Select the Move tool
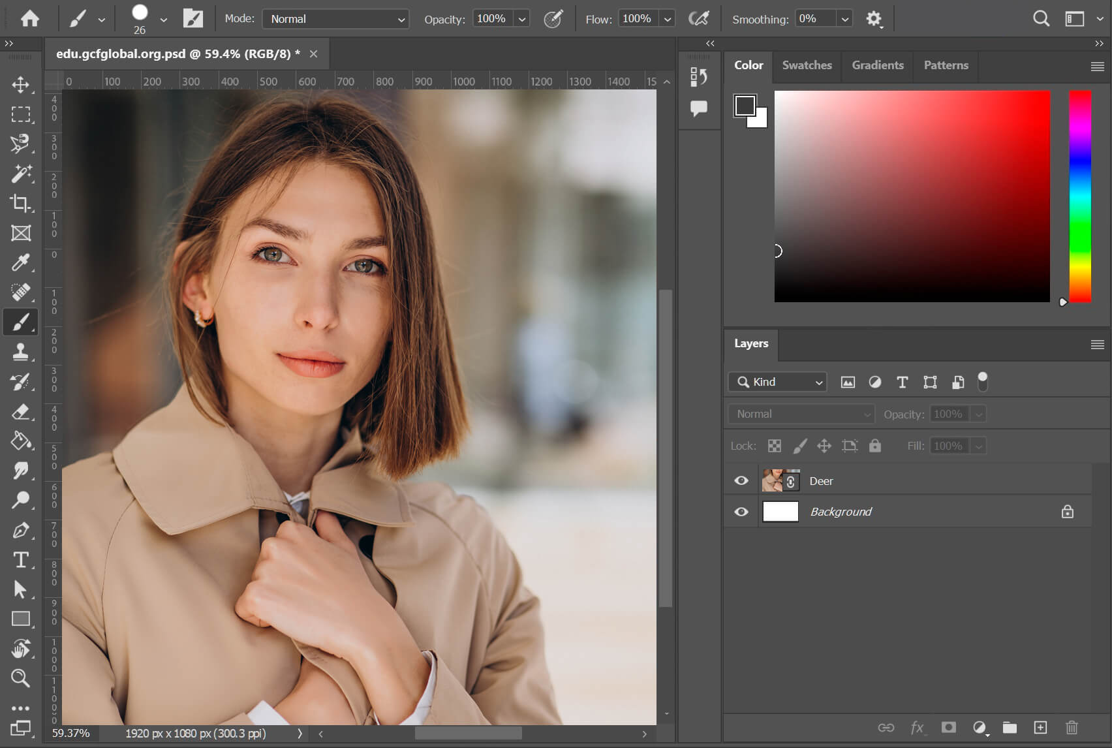 point(22,85)
